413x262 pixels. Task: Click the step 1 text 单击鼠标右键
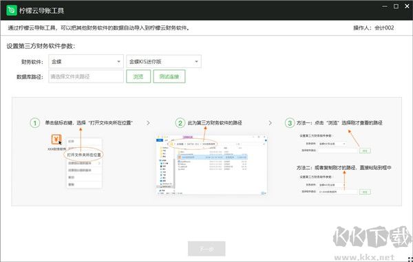click(89, 123)
